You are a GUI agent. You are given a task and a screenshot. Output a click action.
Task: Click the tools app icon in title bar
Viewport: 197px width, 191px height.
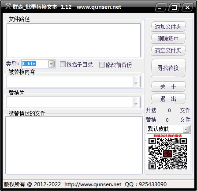click(x=7, y=6)
